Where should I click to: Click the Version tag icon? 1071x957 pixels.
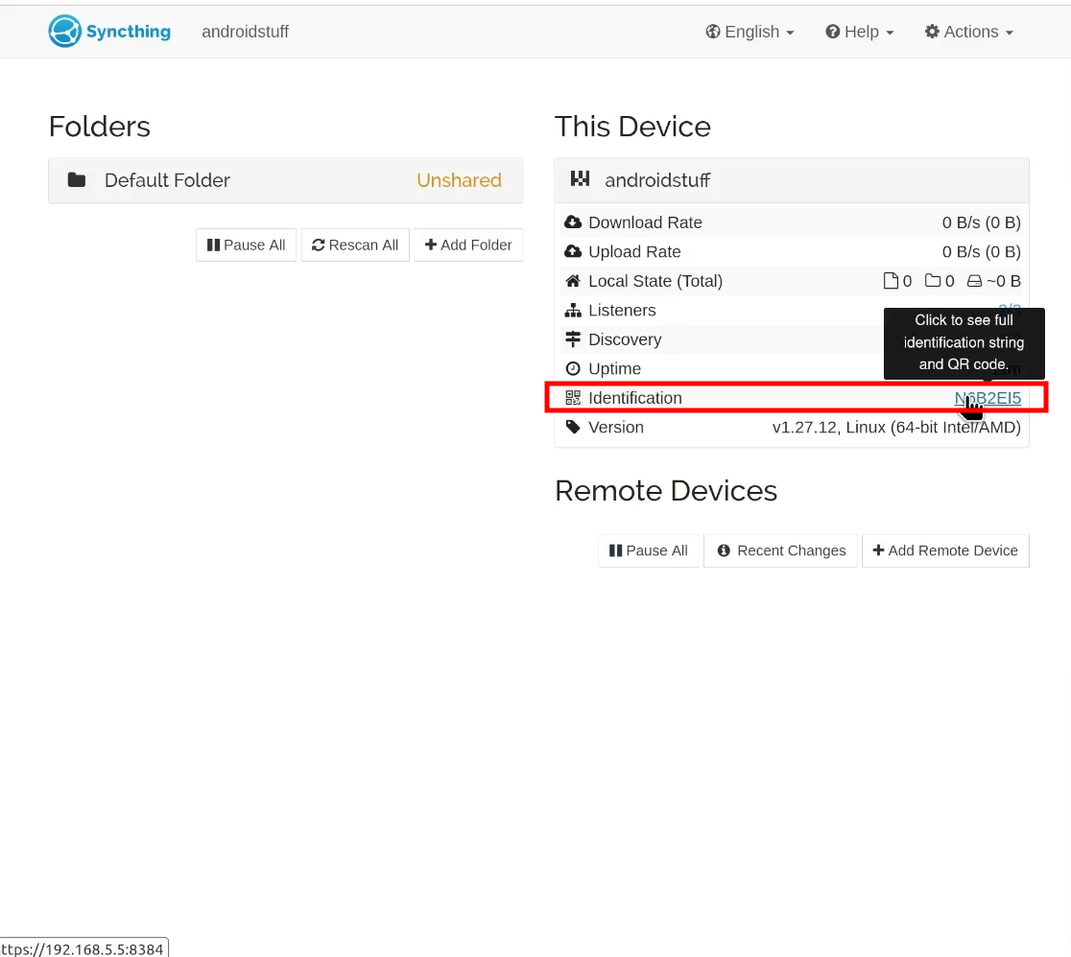(x=573, y=428)
